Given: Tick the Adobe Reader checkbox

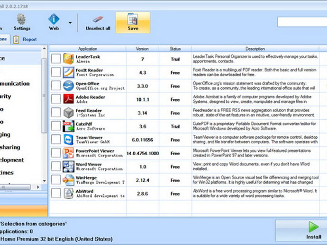Looking at the screenshot, I should click(x=56, y=99).
